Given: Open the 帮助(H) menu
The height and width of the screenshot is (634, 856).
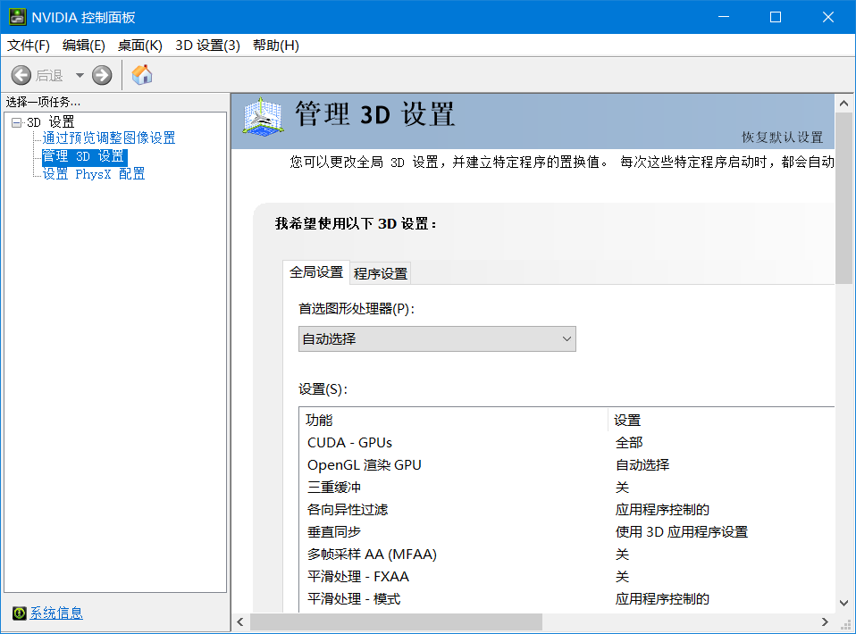Looking at the screenshot, I should 274,45.
